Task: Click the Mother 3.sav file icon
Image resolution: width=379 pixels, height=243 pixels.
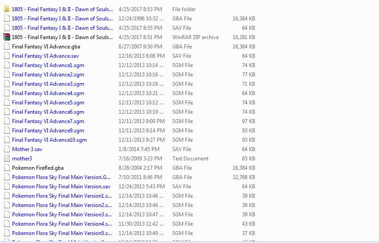Action: [7, 149]
